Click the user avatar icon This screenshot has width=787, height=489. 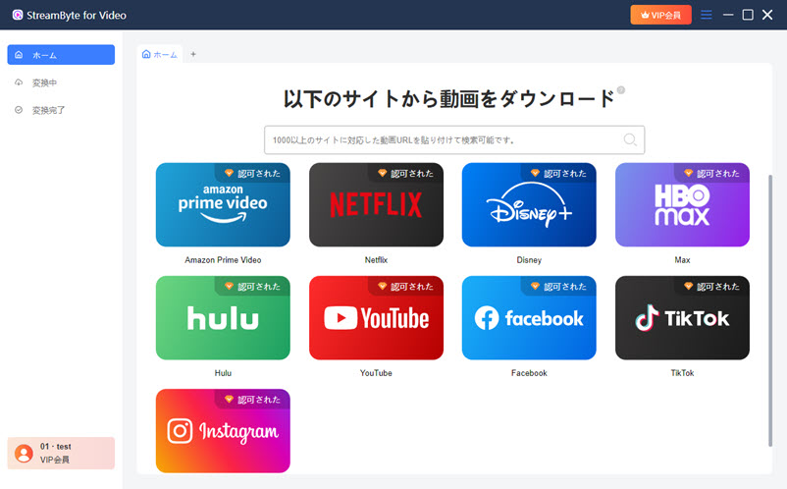pyautogui.click(x=24, y=453)
